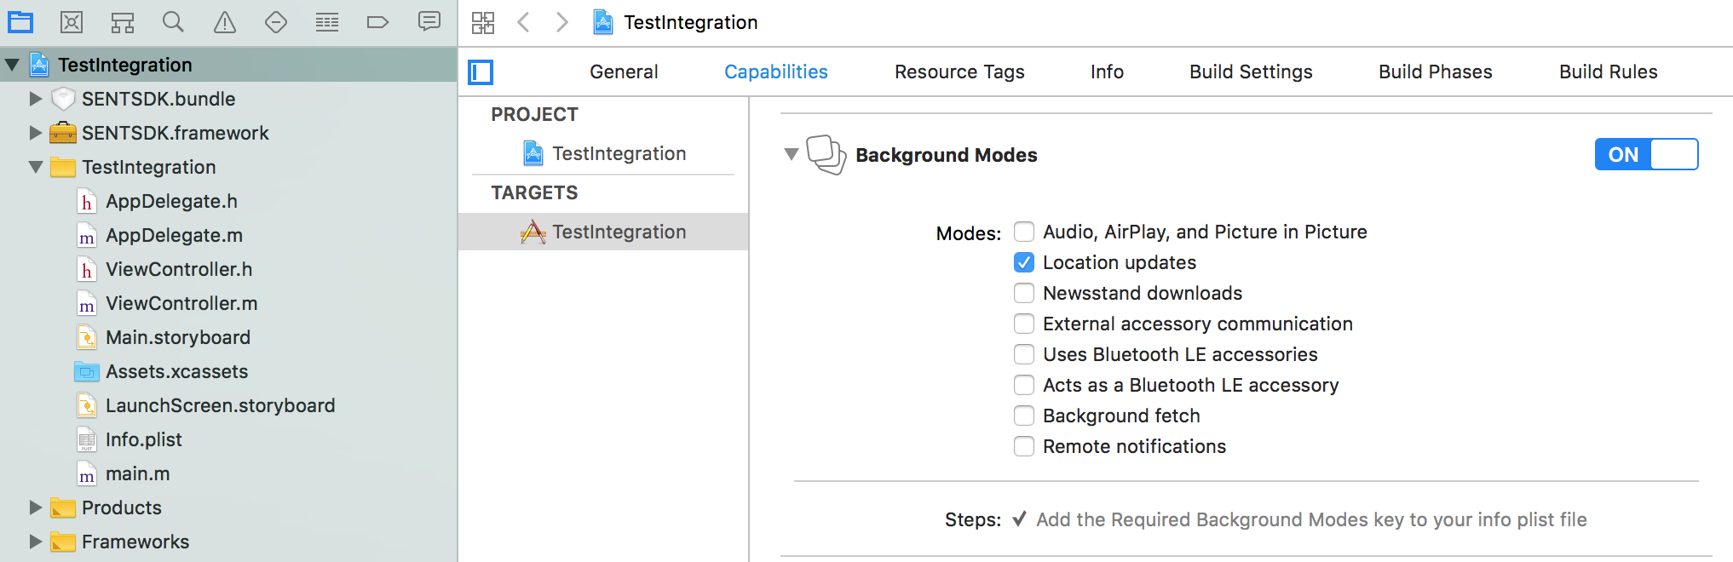The width and height of the screenshot is (1733, 562).
Task: Switch to the Build Settings tab
Action: (1251, 72)
